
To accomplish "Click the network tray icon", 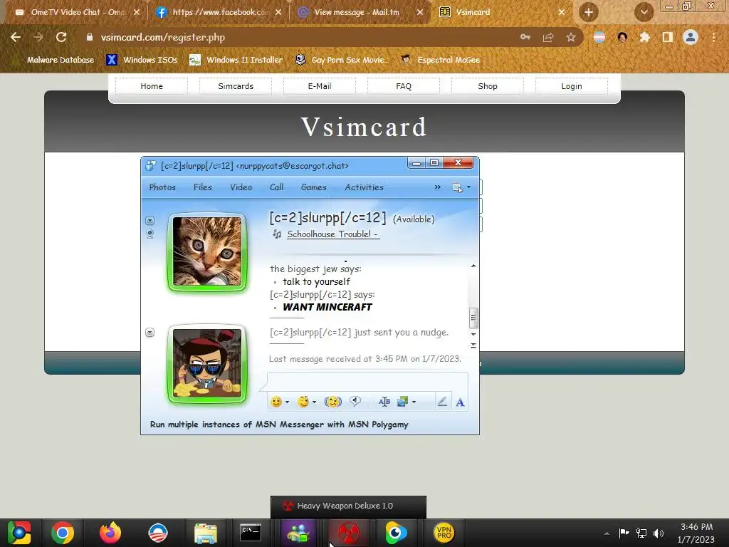I will point(641,533).
